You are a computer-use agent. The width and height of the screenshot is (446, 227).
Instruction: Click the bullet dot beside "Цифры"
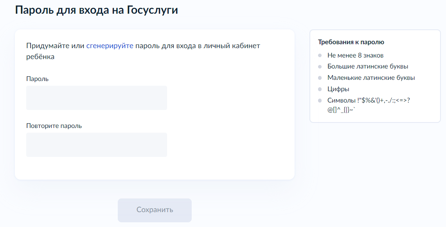click(320, 89)
